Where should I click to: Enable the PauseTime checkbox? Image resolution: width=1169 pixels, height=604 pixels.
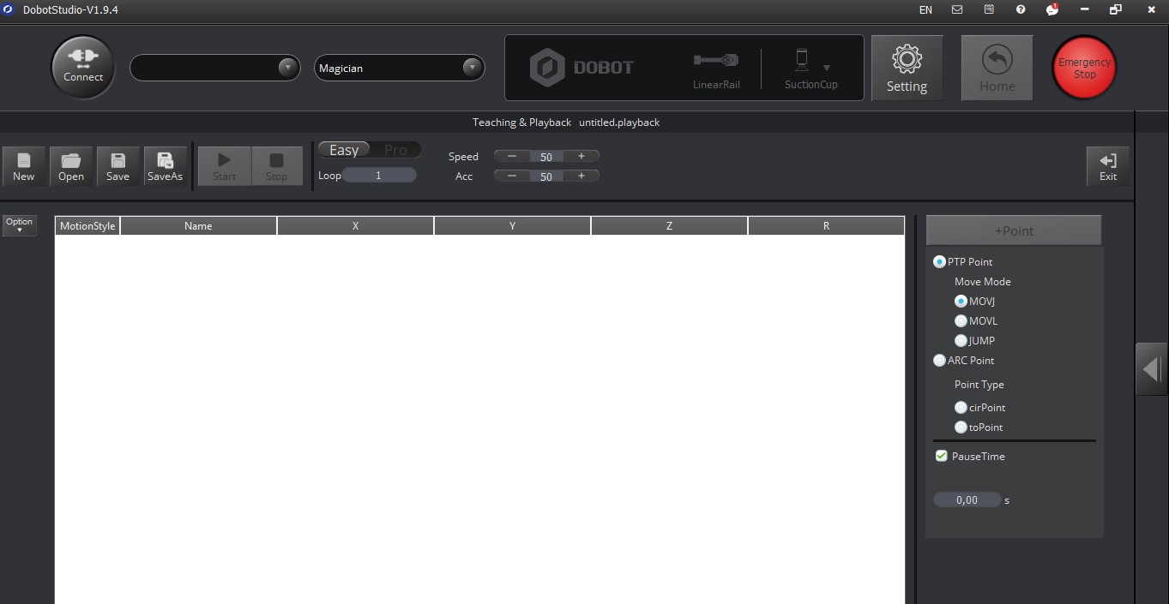coord(941,456)
